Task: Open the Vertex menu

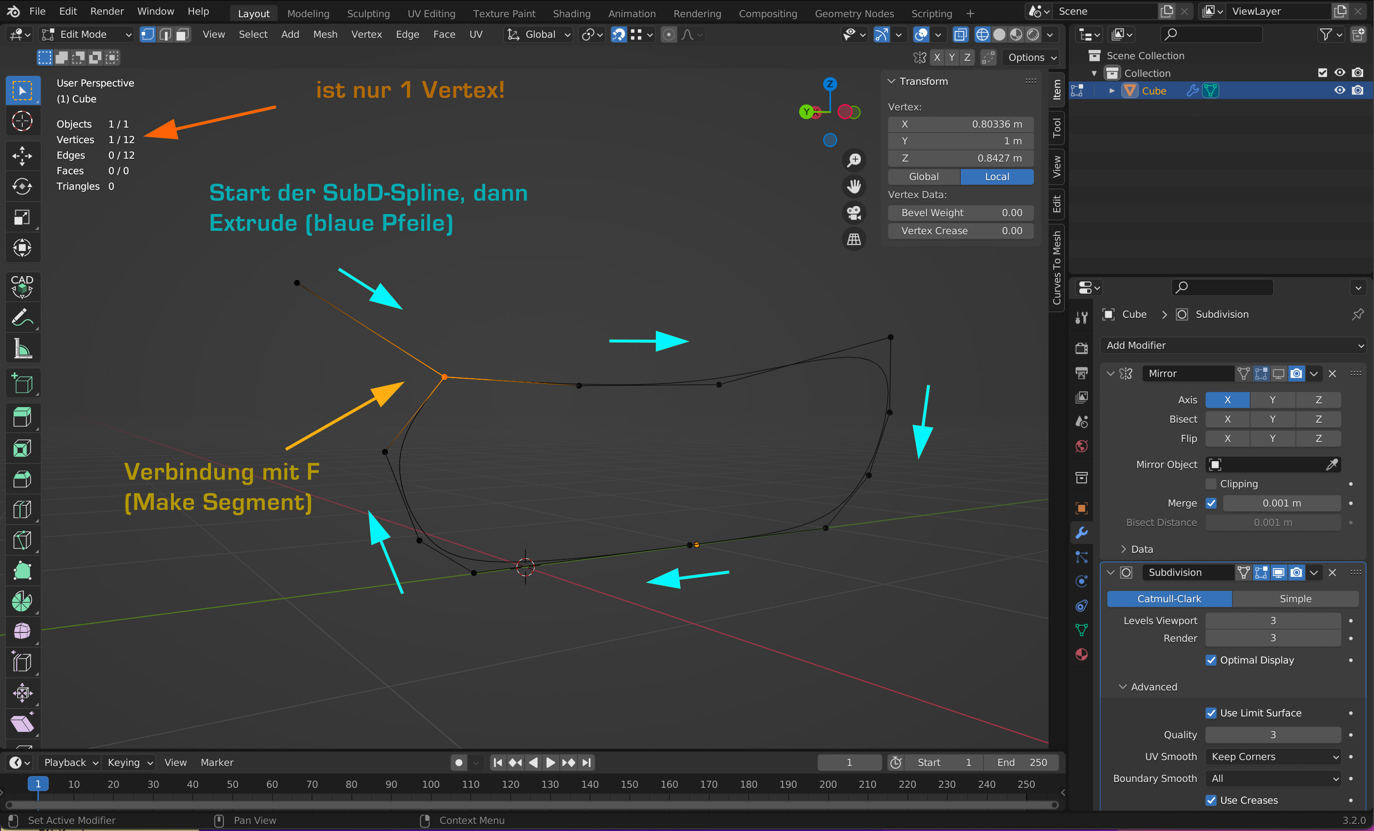Action: pos(366,34)
